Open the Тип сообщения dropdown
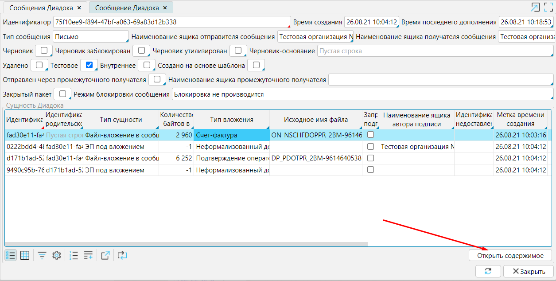556x281 pixels. coord(90,36)
